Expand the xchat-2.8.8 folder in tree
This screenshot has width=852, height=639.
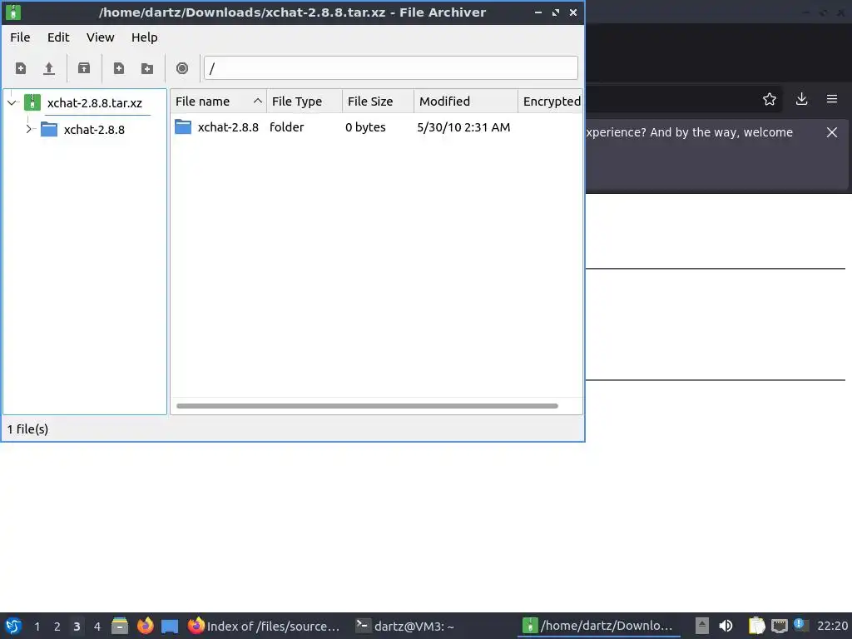(x=29, y=129)
